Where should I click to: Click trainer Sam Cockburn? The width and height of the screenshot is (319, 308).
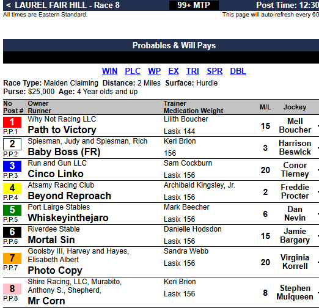[188, 163]
